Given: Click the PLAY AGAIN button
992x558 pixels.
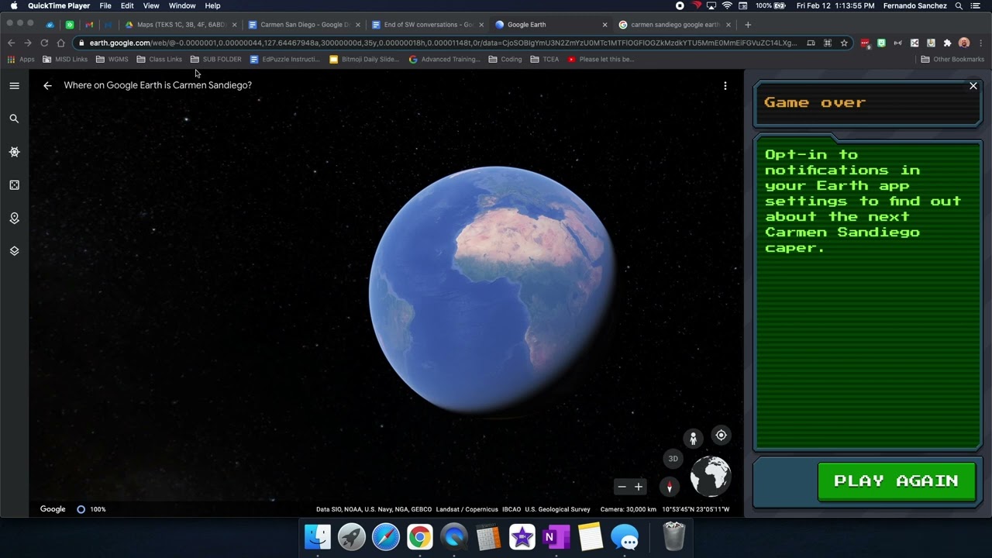Looking at the screenshot, I should pyautogui.click(x=896, y=481).
